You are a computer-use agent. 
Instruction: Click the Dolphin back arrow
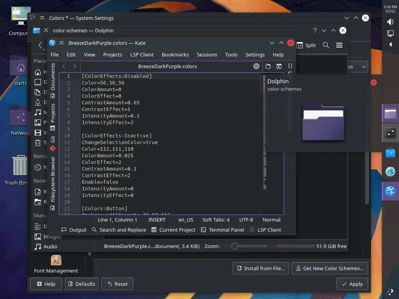(40, 45)
